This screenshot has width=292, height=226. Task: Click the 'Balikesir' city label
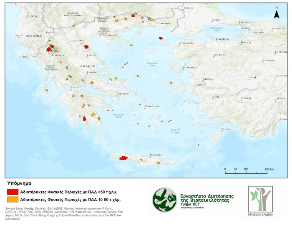(220, 55)
